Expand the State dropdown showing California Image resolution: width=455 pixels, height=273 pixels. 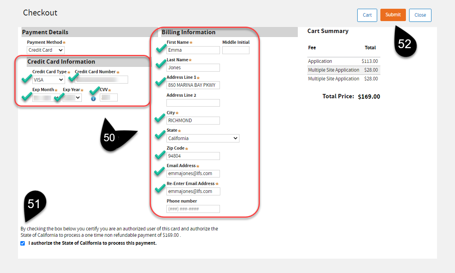(x=203, y=138)
